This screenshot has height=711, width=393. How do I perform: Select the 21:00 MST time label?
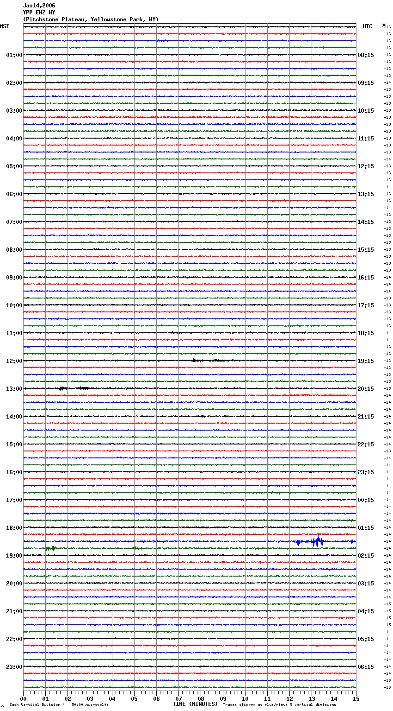[14, 611]
